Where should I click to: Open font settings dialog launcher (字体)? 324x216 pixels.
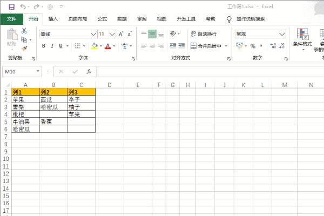coord(133,59)
